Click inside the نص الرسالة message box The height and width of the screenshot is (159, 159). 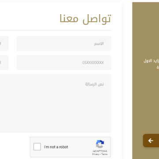click(x=56, y=103)
